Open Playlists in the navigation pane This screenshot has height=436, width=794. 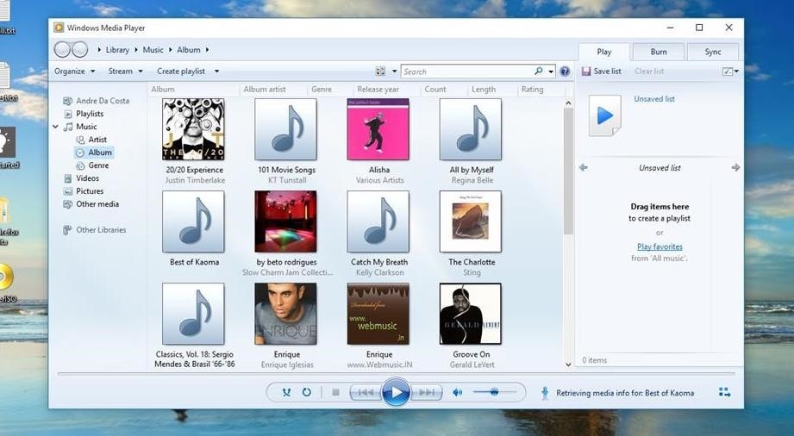click(84, 114)
